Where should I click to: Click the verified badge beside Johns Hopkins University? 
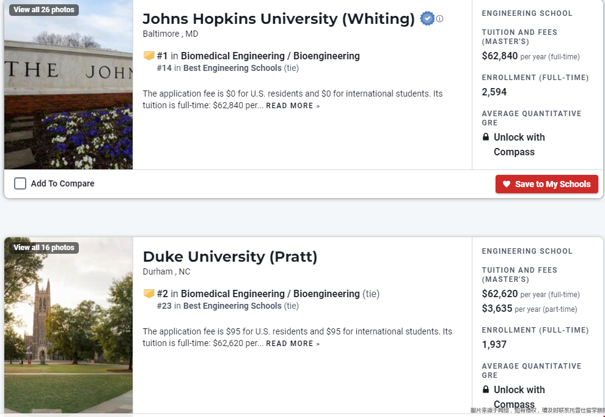click(x=427, y=18)
